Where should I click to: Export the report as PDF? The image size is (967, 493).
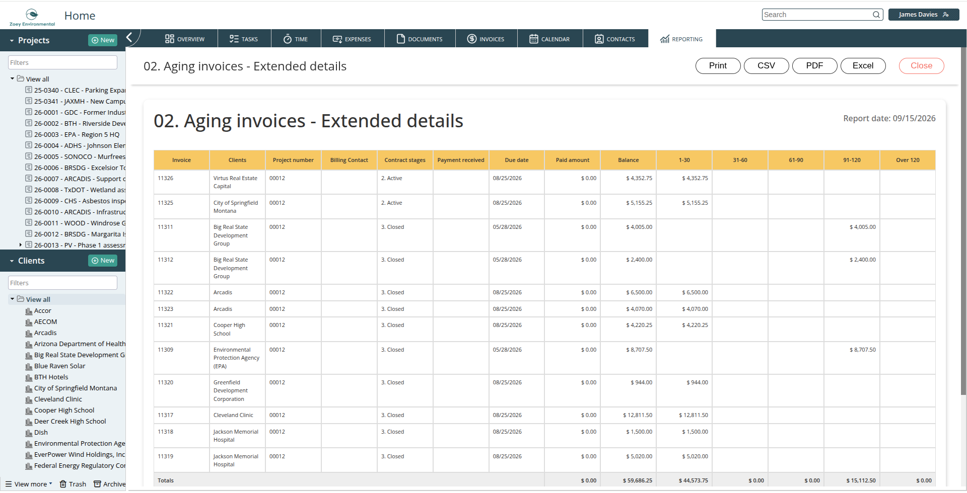[814, 66]
